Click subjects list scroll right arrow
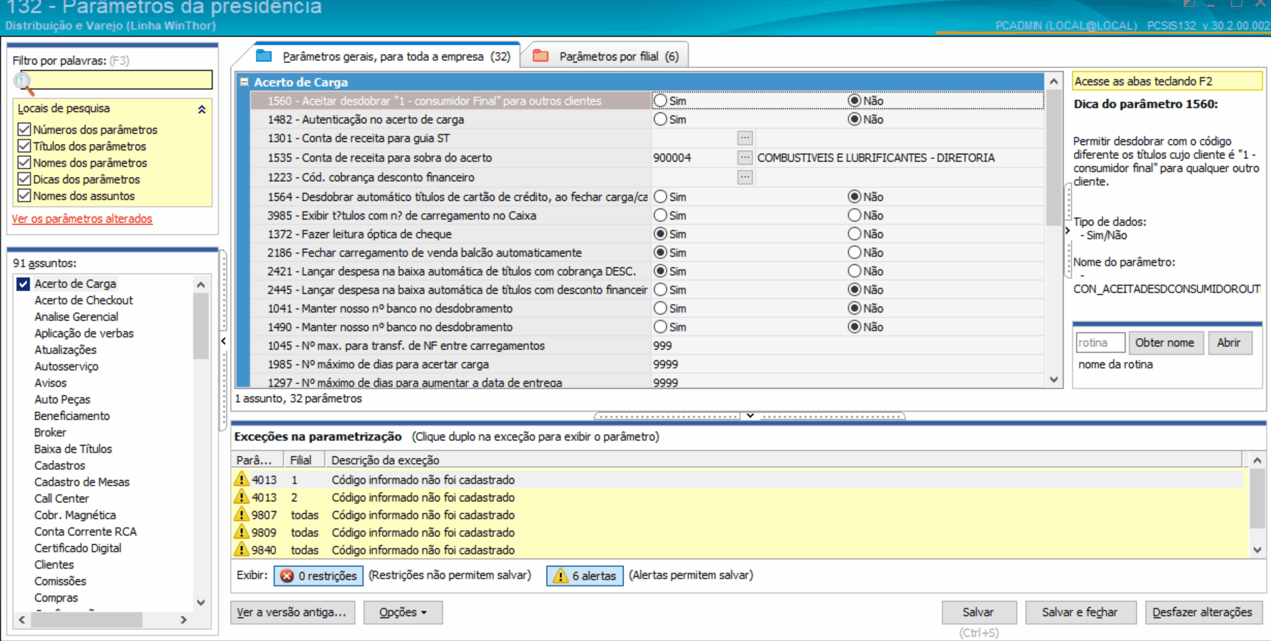Screen dimensions: 1271x641 point(183,620)
